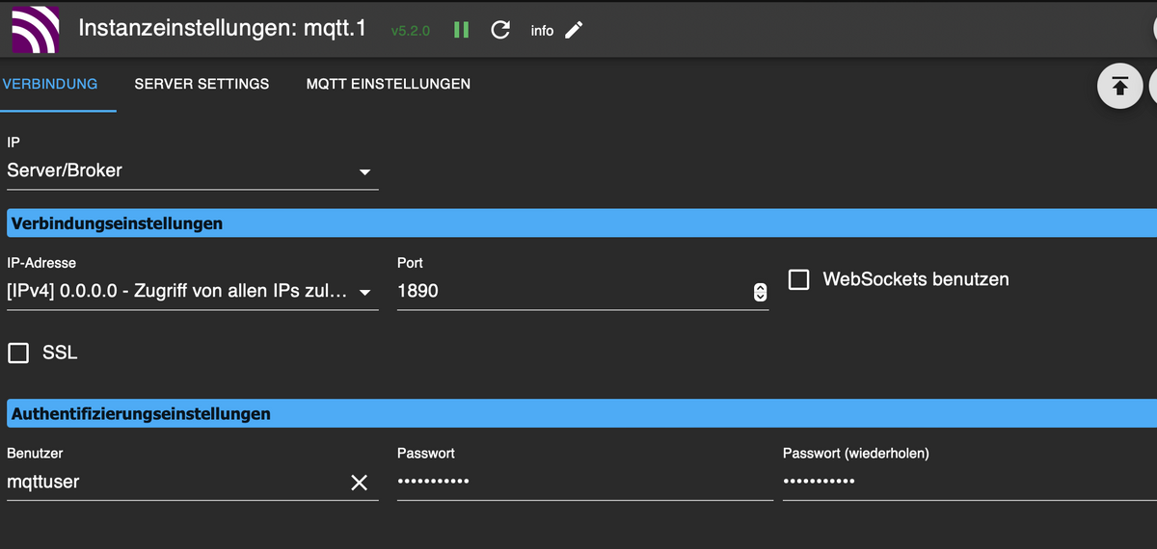Click the Passwort (wiederholen) field

[970, 482]
